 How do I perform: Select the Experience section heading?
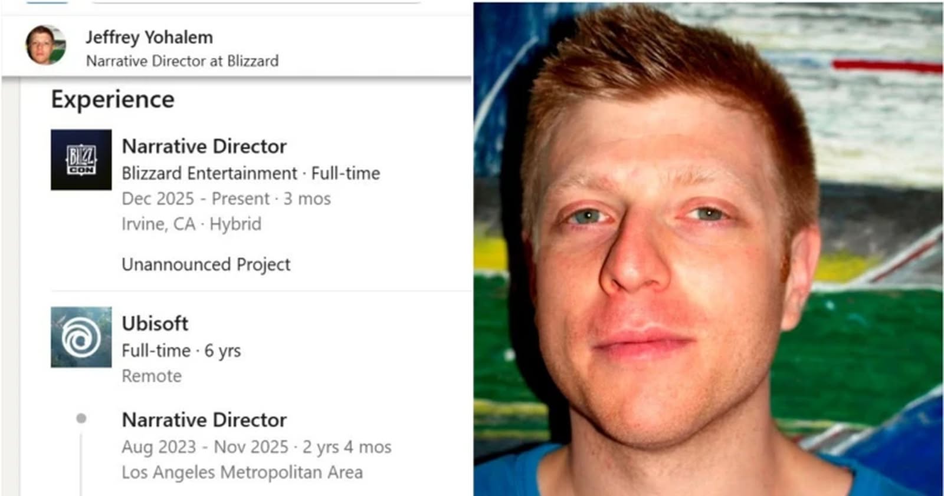tap(113, 100)
